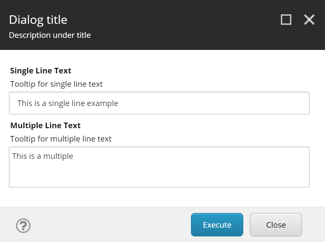Click the maximize square icon in title bar

[285, 20]
